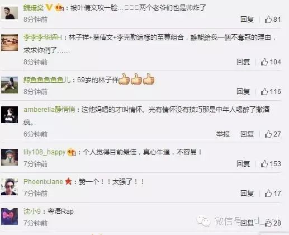Click PhoenixJane's avatar with sunglasses
Viewport: 289px width, 235px height.
10,187
